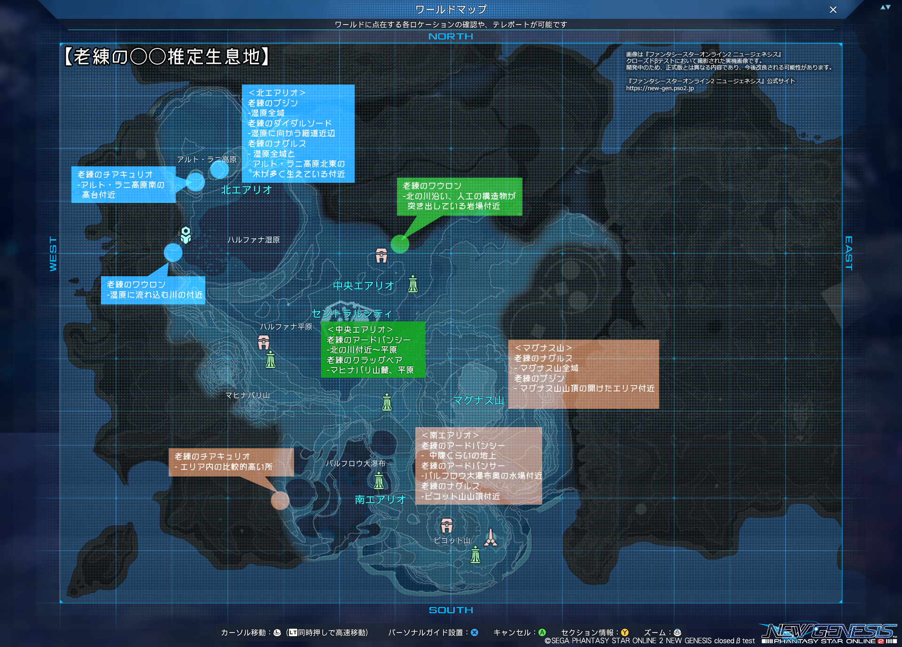Select green tower icon below ピコット山
The width and height of the screenshot is (902, 647).
475,554
